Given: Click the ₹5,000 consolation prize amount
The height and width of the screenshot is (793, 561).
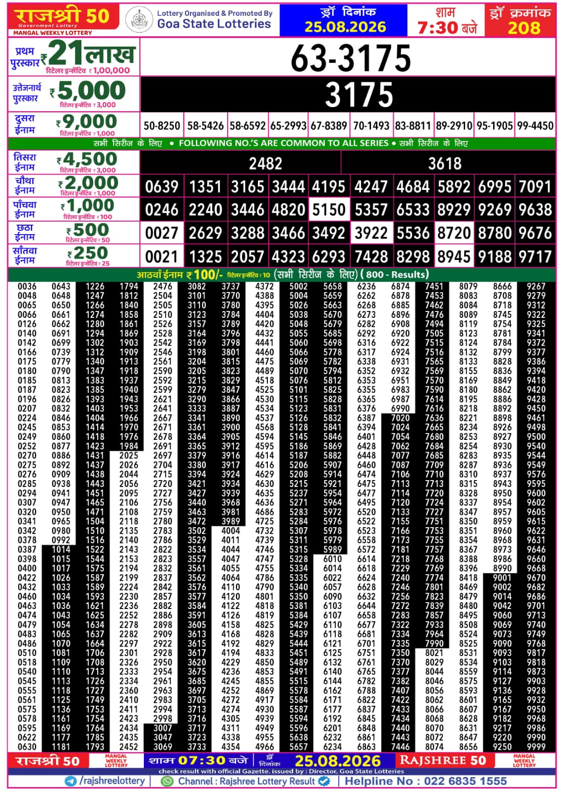Looking at the screenshot, I should 87,91.
